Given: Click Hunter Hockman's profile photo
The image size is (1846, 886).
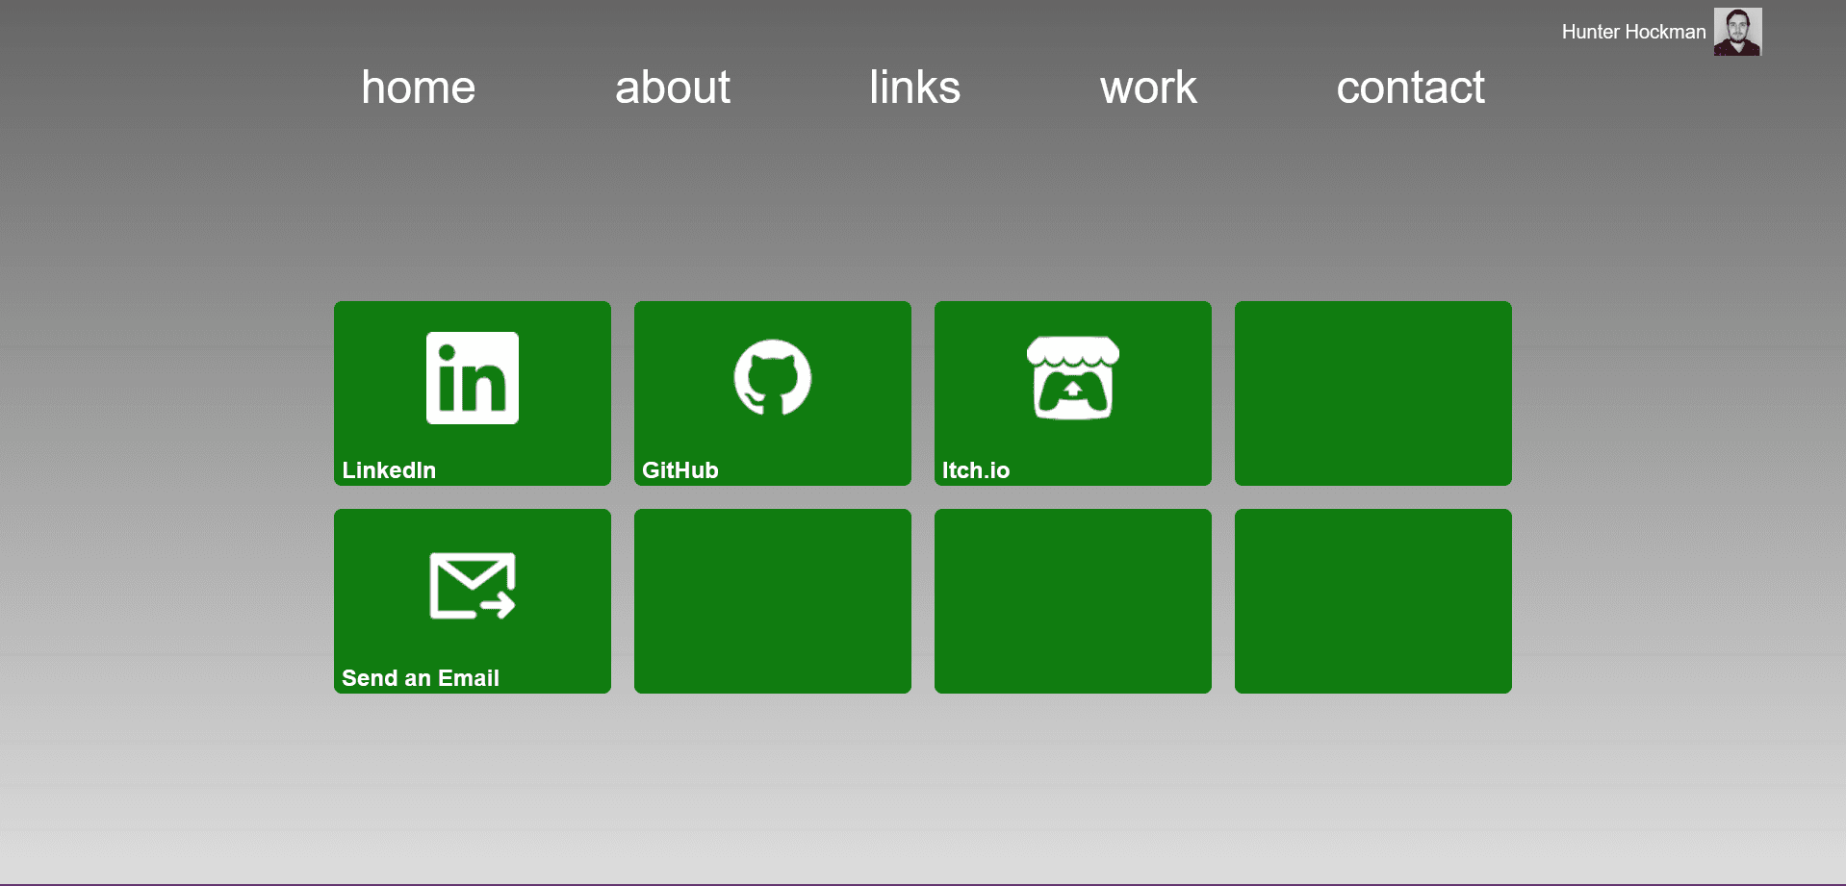Looking at the screenshot, I should pos(1737,32).
